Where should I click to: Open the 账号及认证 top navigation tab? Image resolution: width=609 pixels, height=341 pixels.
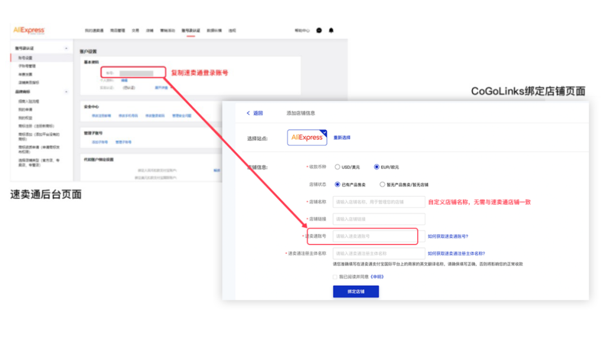click(191, 30)
